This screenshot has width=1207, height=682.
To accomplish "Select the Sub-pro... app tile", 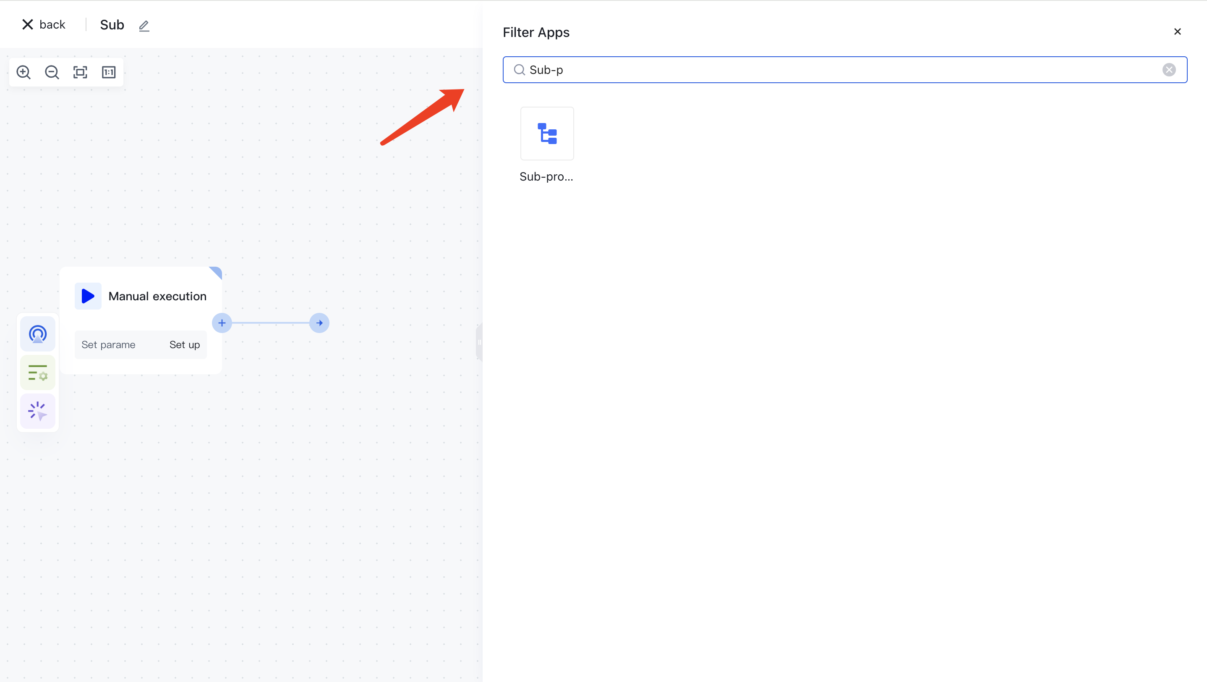I will point(547,134).
